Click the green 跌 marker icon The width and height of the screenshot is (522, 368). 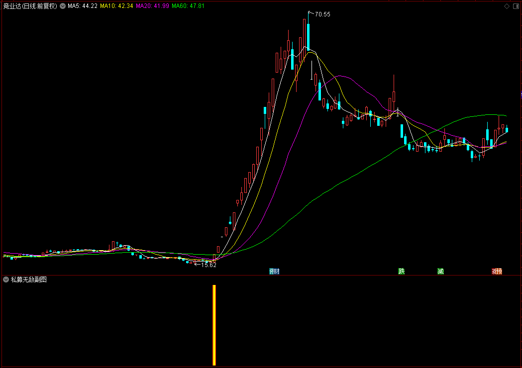point(402,271)
